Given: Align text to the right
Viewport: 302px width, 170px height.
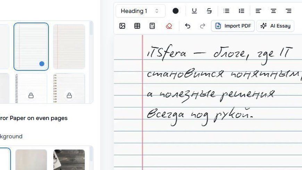Looking at the screenshot, I should click(288, 11).
